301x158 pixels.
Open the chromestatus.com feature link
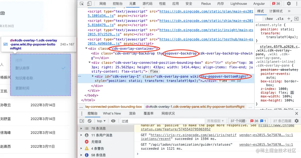218,127
